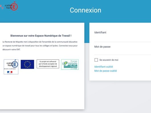Enable the Se souvenir de moi checkbox
This screenshot has height=113, width=151.
pyautogui.click(x=96, y=60)
